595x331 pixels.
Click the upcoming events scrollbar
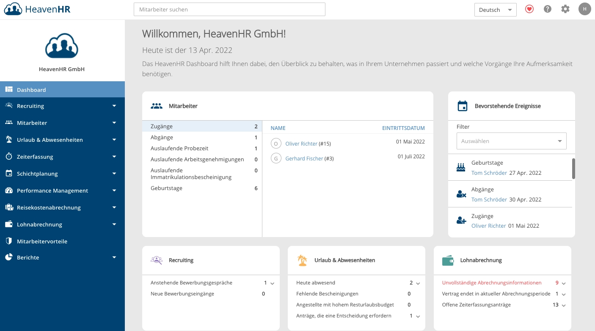573,168
